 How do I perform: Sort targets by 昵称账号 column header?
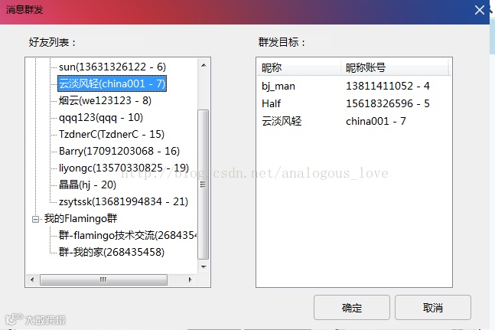(395, 67)
